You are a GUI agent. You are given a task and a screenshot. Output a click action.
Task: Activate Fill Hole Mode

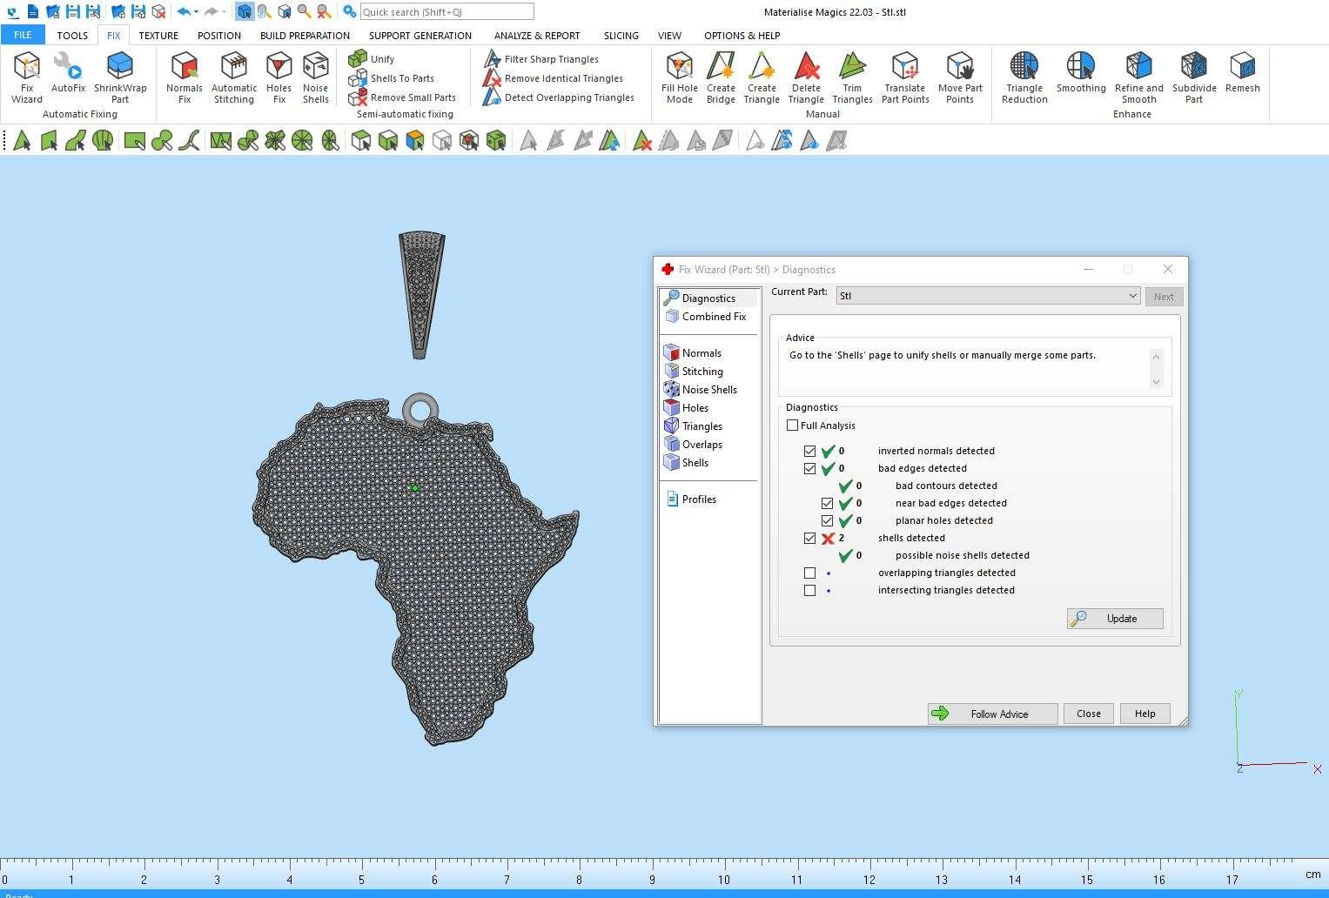point(679,77)
